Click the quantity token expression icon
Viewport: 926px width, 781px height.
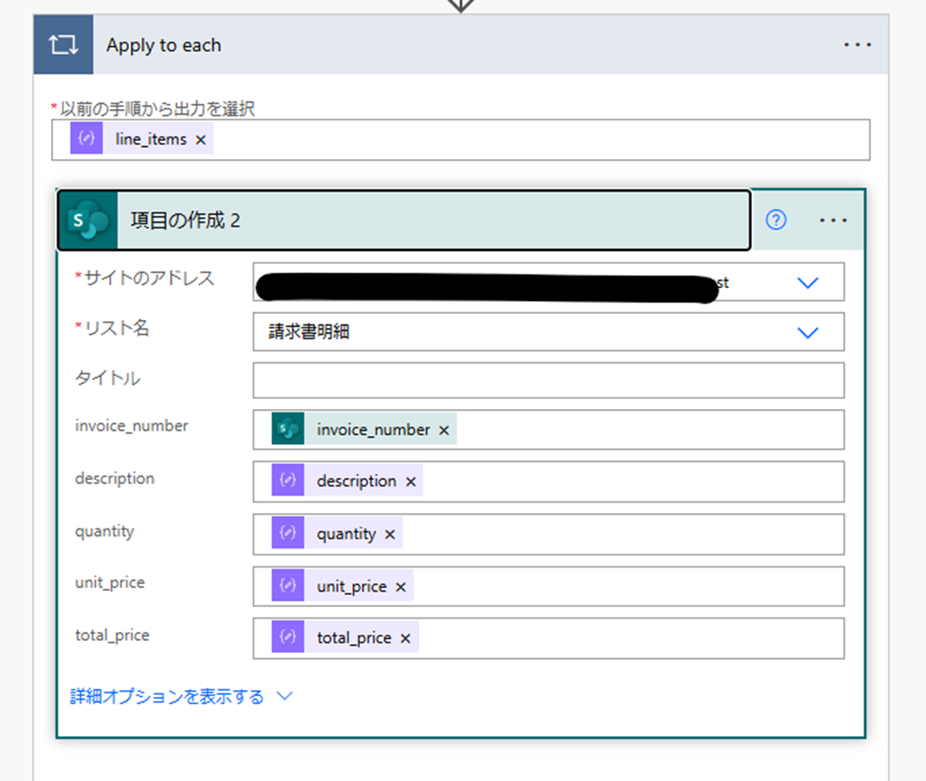287,533
